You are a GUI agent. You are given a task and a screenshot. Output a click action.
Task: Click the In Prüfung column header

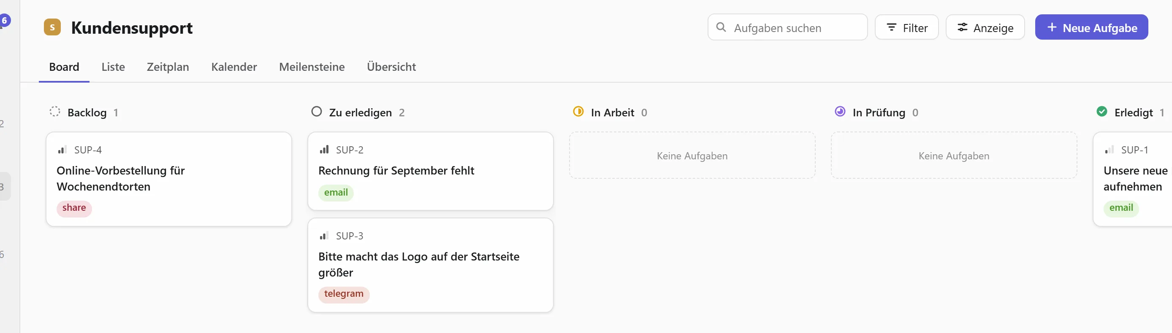pos(879,113)
